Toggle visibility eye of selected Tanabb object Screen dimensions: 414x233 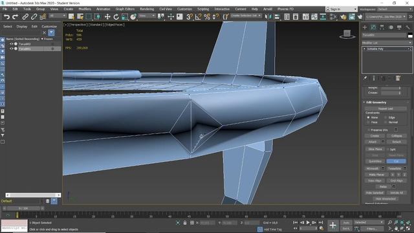(12, 49)
